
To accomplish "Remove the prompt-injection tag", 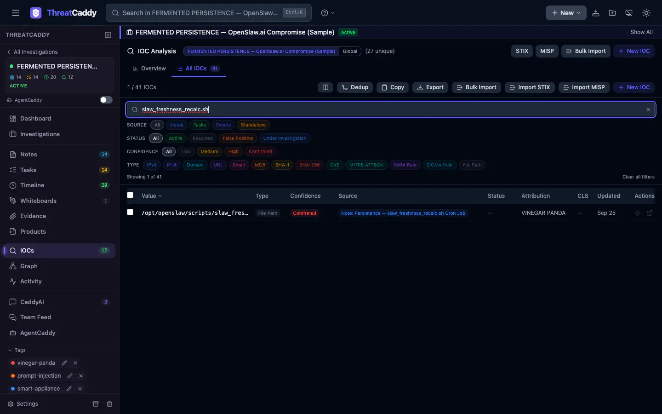I will pyautogui.click(x=81, y=376).
